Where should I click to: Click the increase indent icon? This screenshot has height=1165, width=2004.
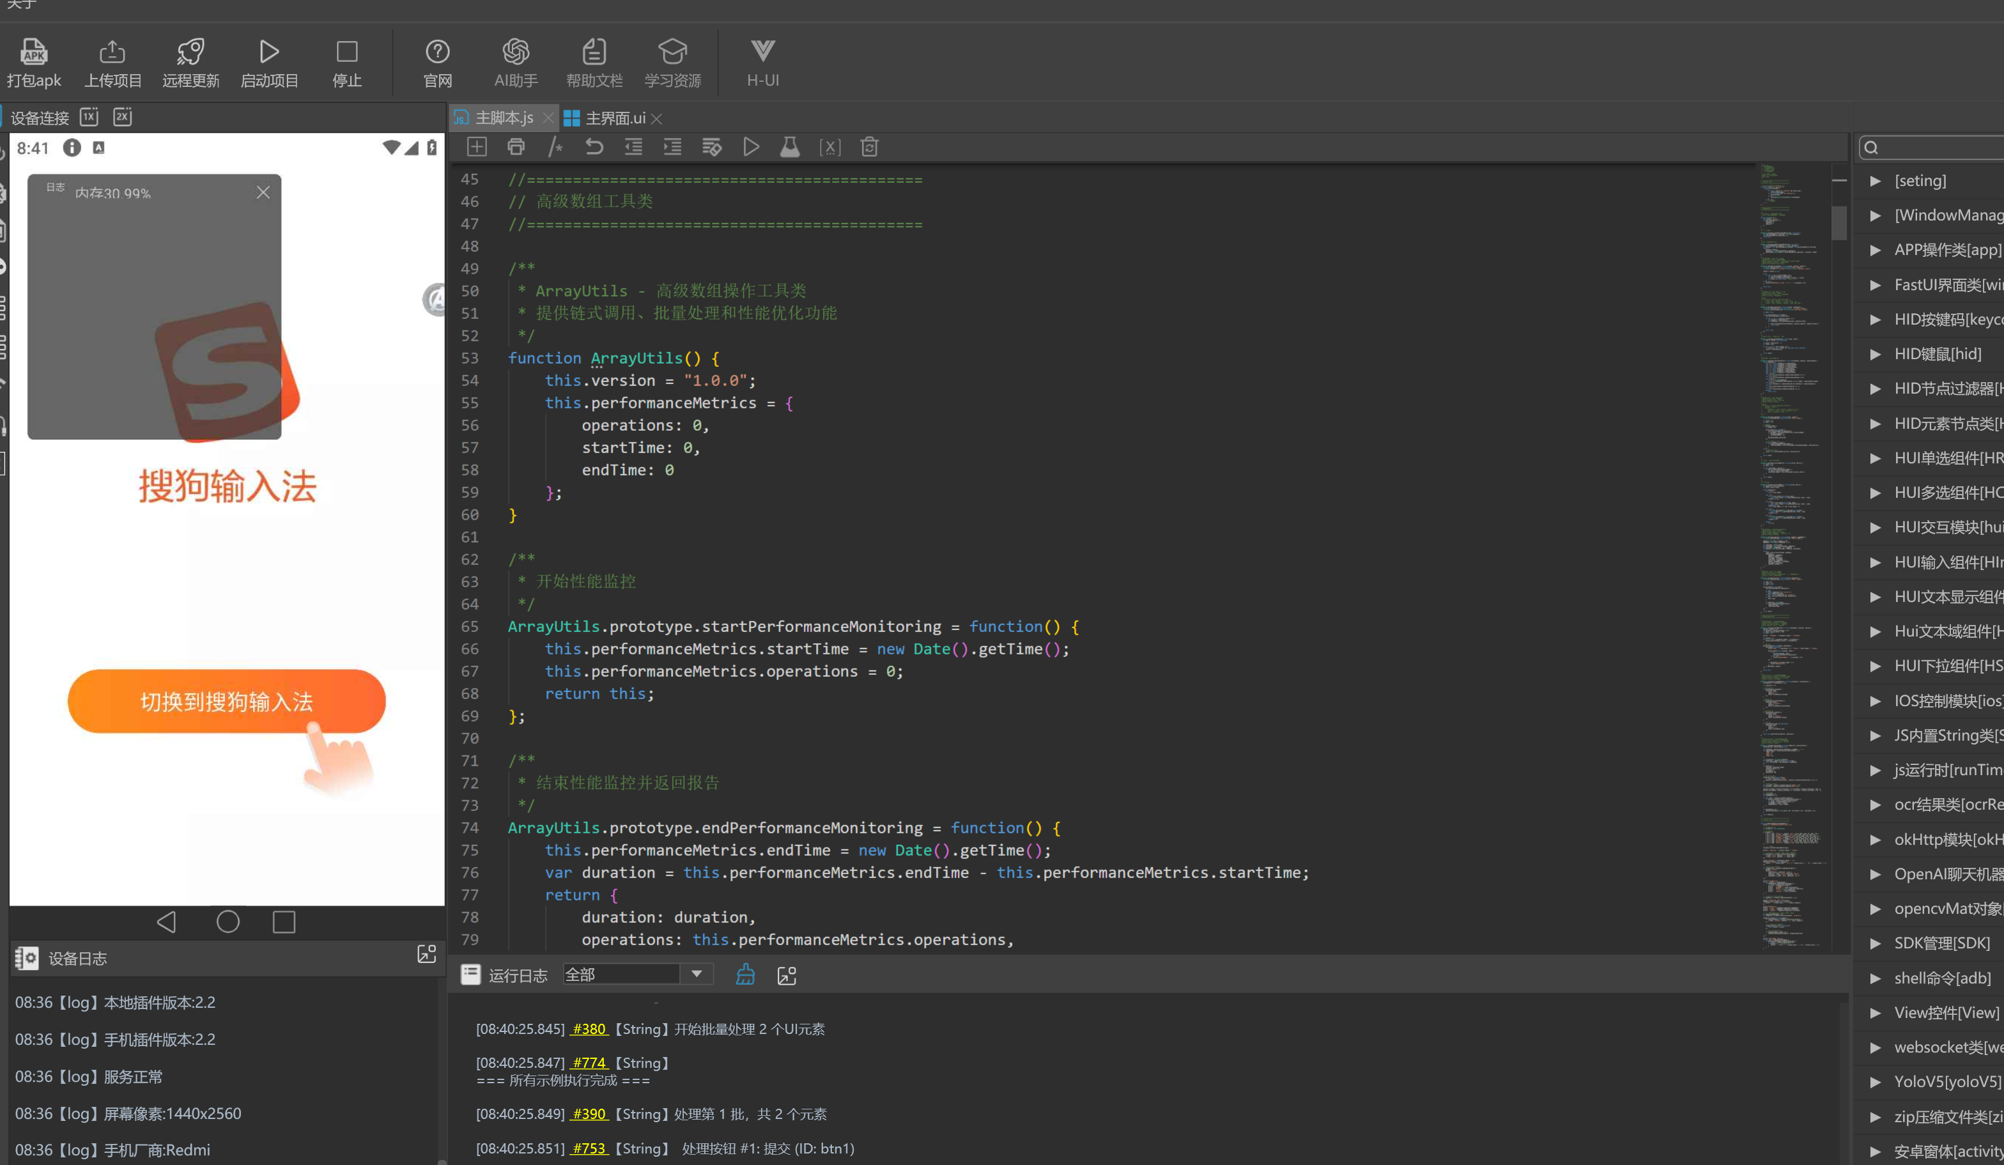click(x=673, y=147)
